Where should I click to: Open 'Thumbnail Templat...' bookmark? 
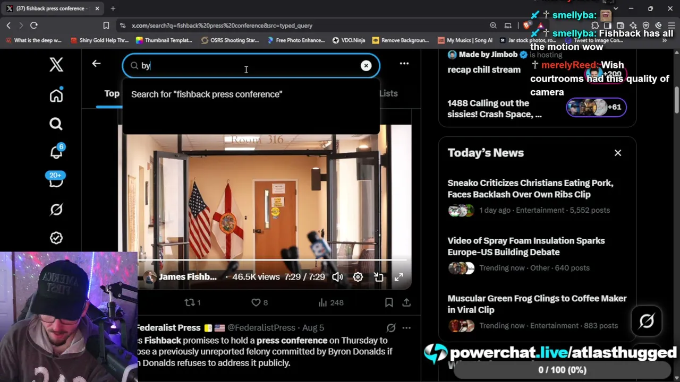coord(164,40)
